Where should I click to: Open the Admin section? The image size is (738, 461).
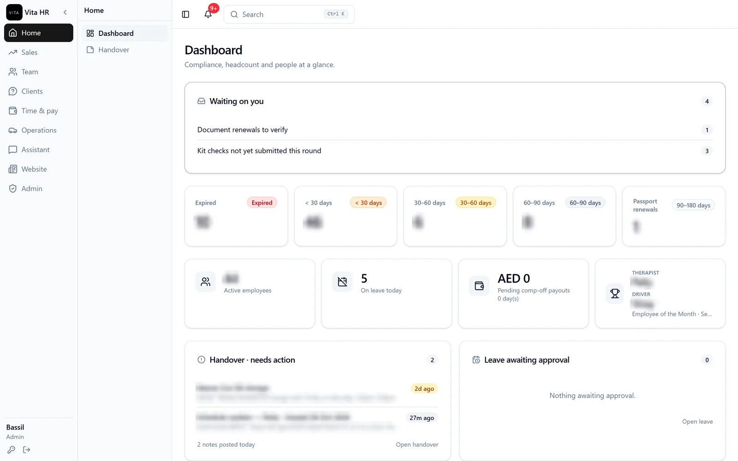(x=39, y=189)
